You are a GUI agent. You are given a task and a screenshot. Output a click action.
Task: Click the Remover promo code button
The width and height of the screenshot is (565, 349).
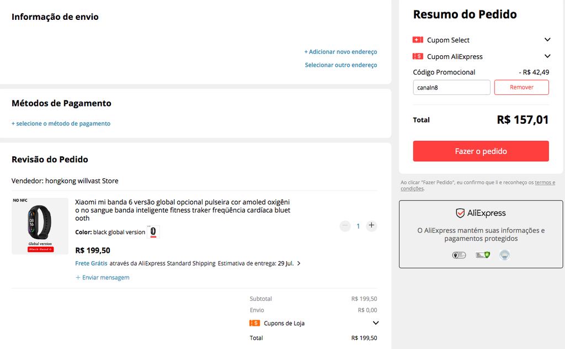[521, 87]
